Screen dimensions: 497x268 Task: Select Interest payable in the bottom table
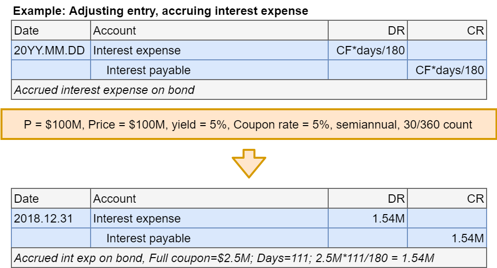pos(149,238)
